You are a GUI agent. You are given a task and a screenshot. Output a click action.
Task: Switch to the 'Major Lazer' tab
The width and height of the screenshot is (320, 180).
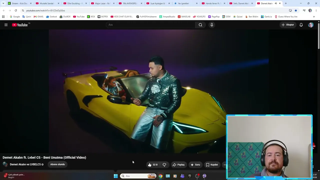point(102,3)
